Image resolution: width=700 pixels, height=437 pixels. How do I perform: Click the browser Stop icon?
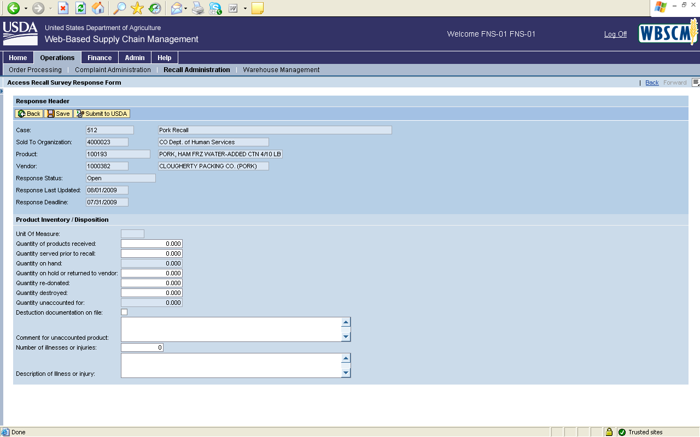pyautogui.click(x=63, y=8)
